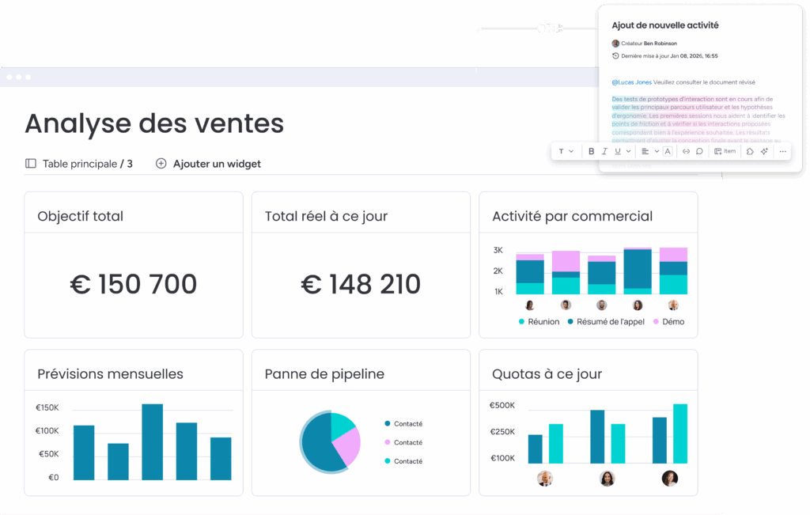810x515 pixels.
Task: Click Panne de pipeline widget title
Action: coord(324,373)
